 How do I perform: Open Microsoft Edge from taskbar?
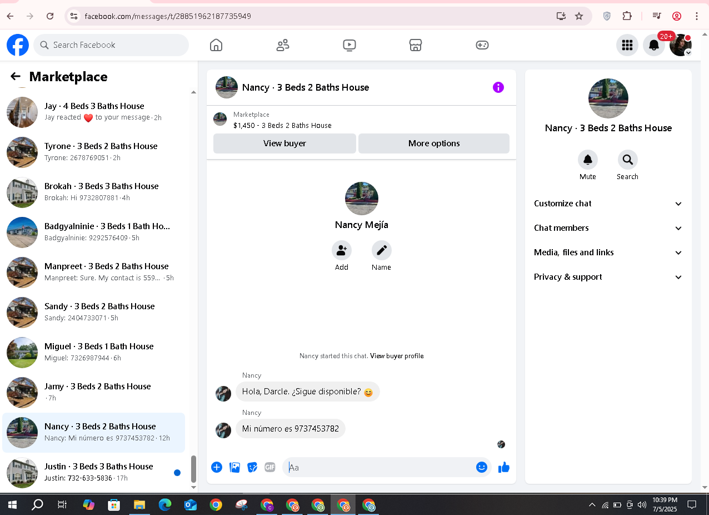(165, 504)
